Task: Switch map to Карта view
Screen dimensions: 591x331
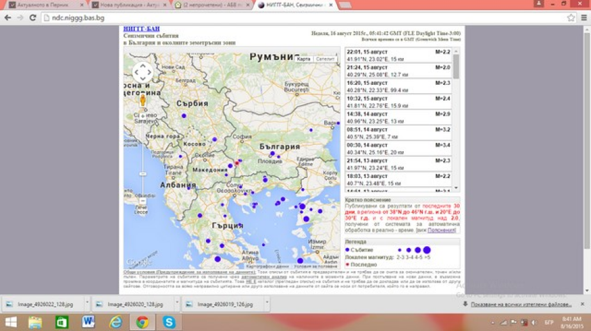Action: tap(304, 59)
